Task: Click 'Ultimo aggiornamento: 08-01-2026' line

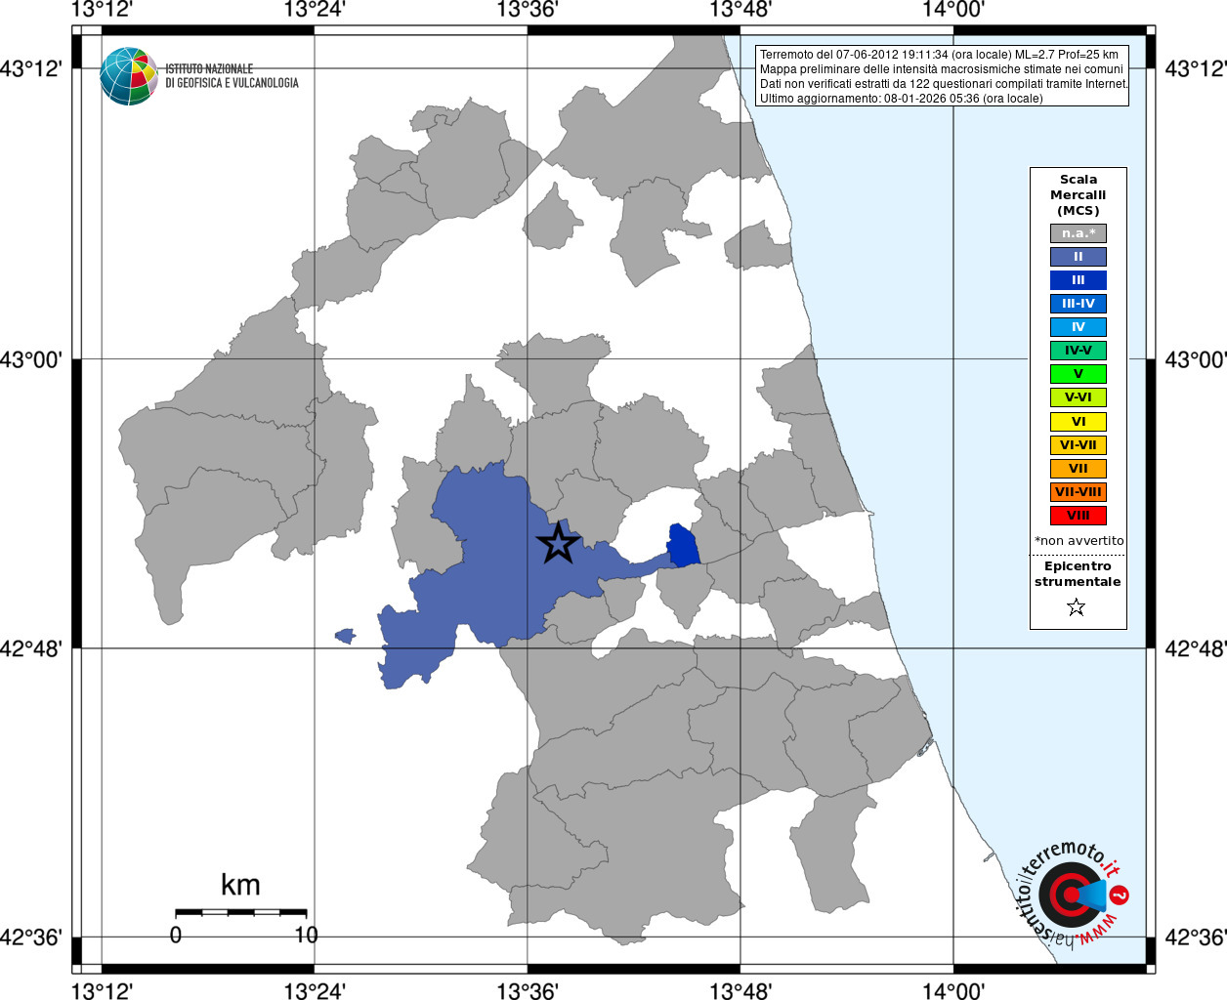Action: click(901, 99)
